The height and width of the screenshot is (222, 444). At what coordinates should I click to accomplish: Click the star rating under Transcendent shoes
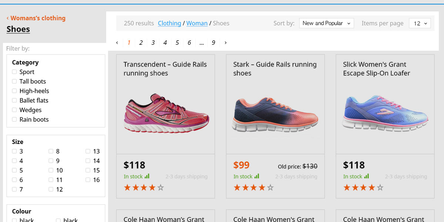(x=144, y=188)
